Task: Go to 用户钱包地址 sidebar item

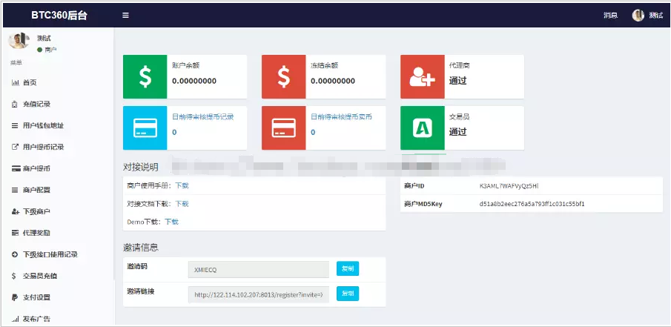Action: pos(43,125)
